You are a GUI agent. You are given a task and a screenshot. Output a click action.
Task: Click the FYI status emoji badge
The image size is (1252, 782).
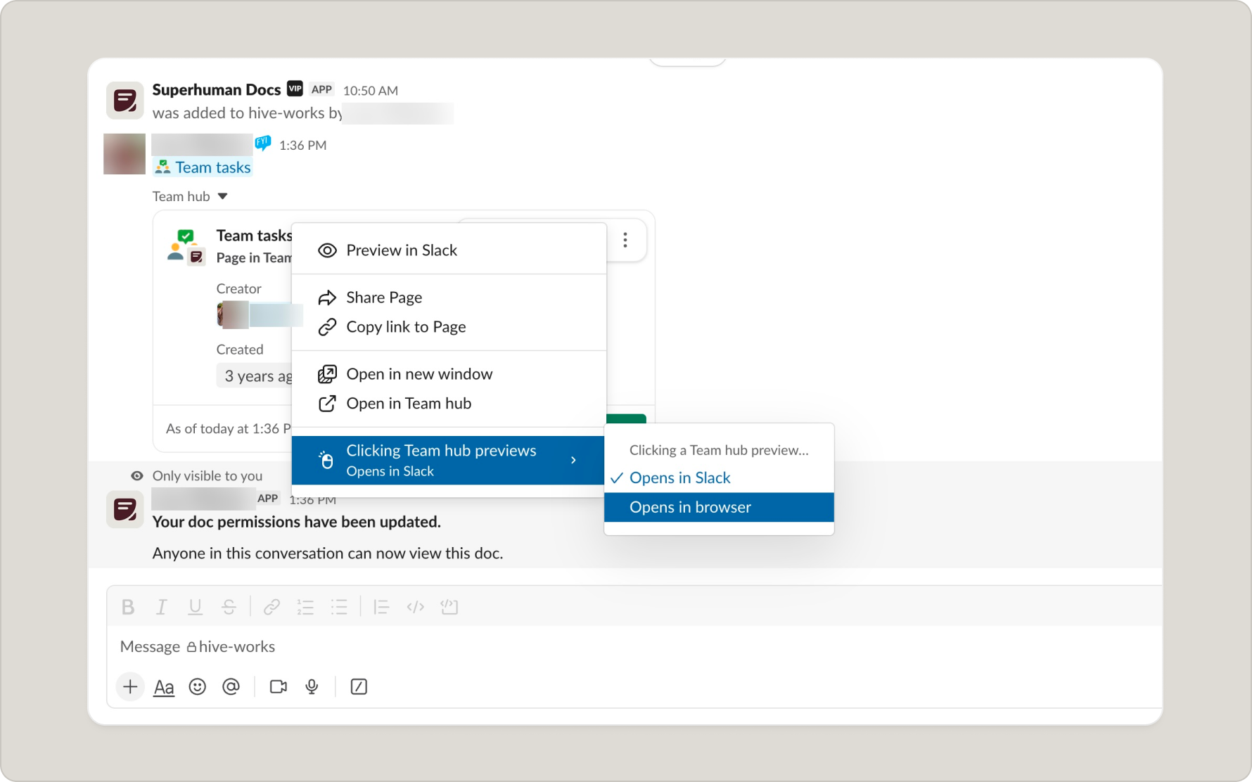pyautogui.click(x=262, y=143)
